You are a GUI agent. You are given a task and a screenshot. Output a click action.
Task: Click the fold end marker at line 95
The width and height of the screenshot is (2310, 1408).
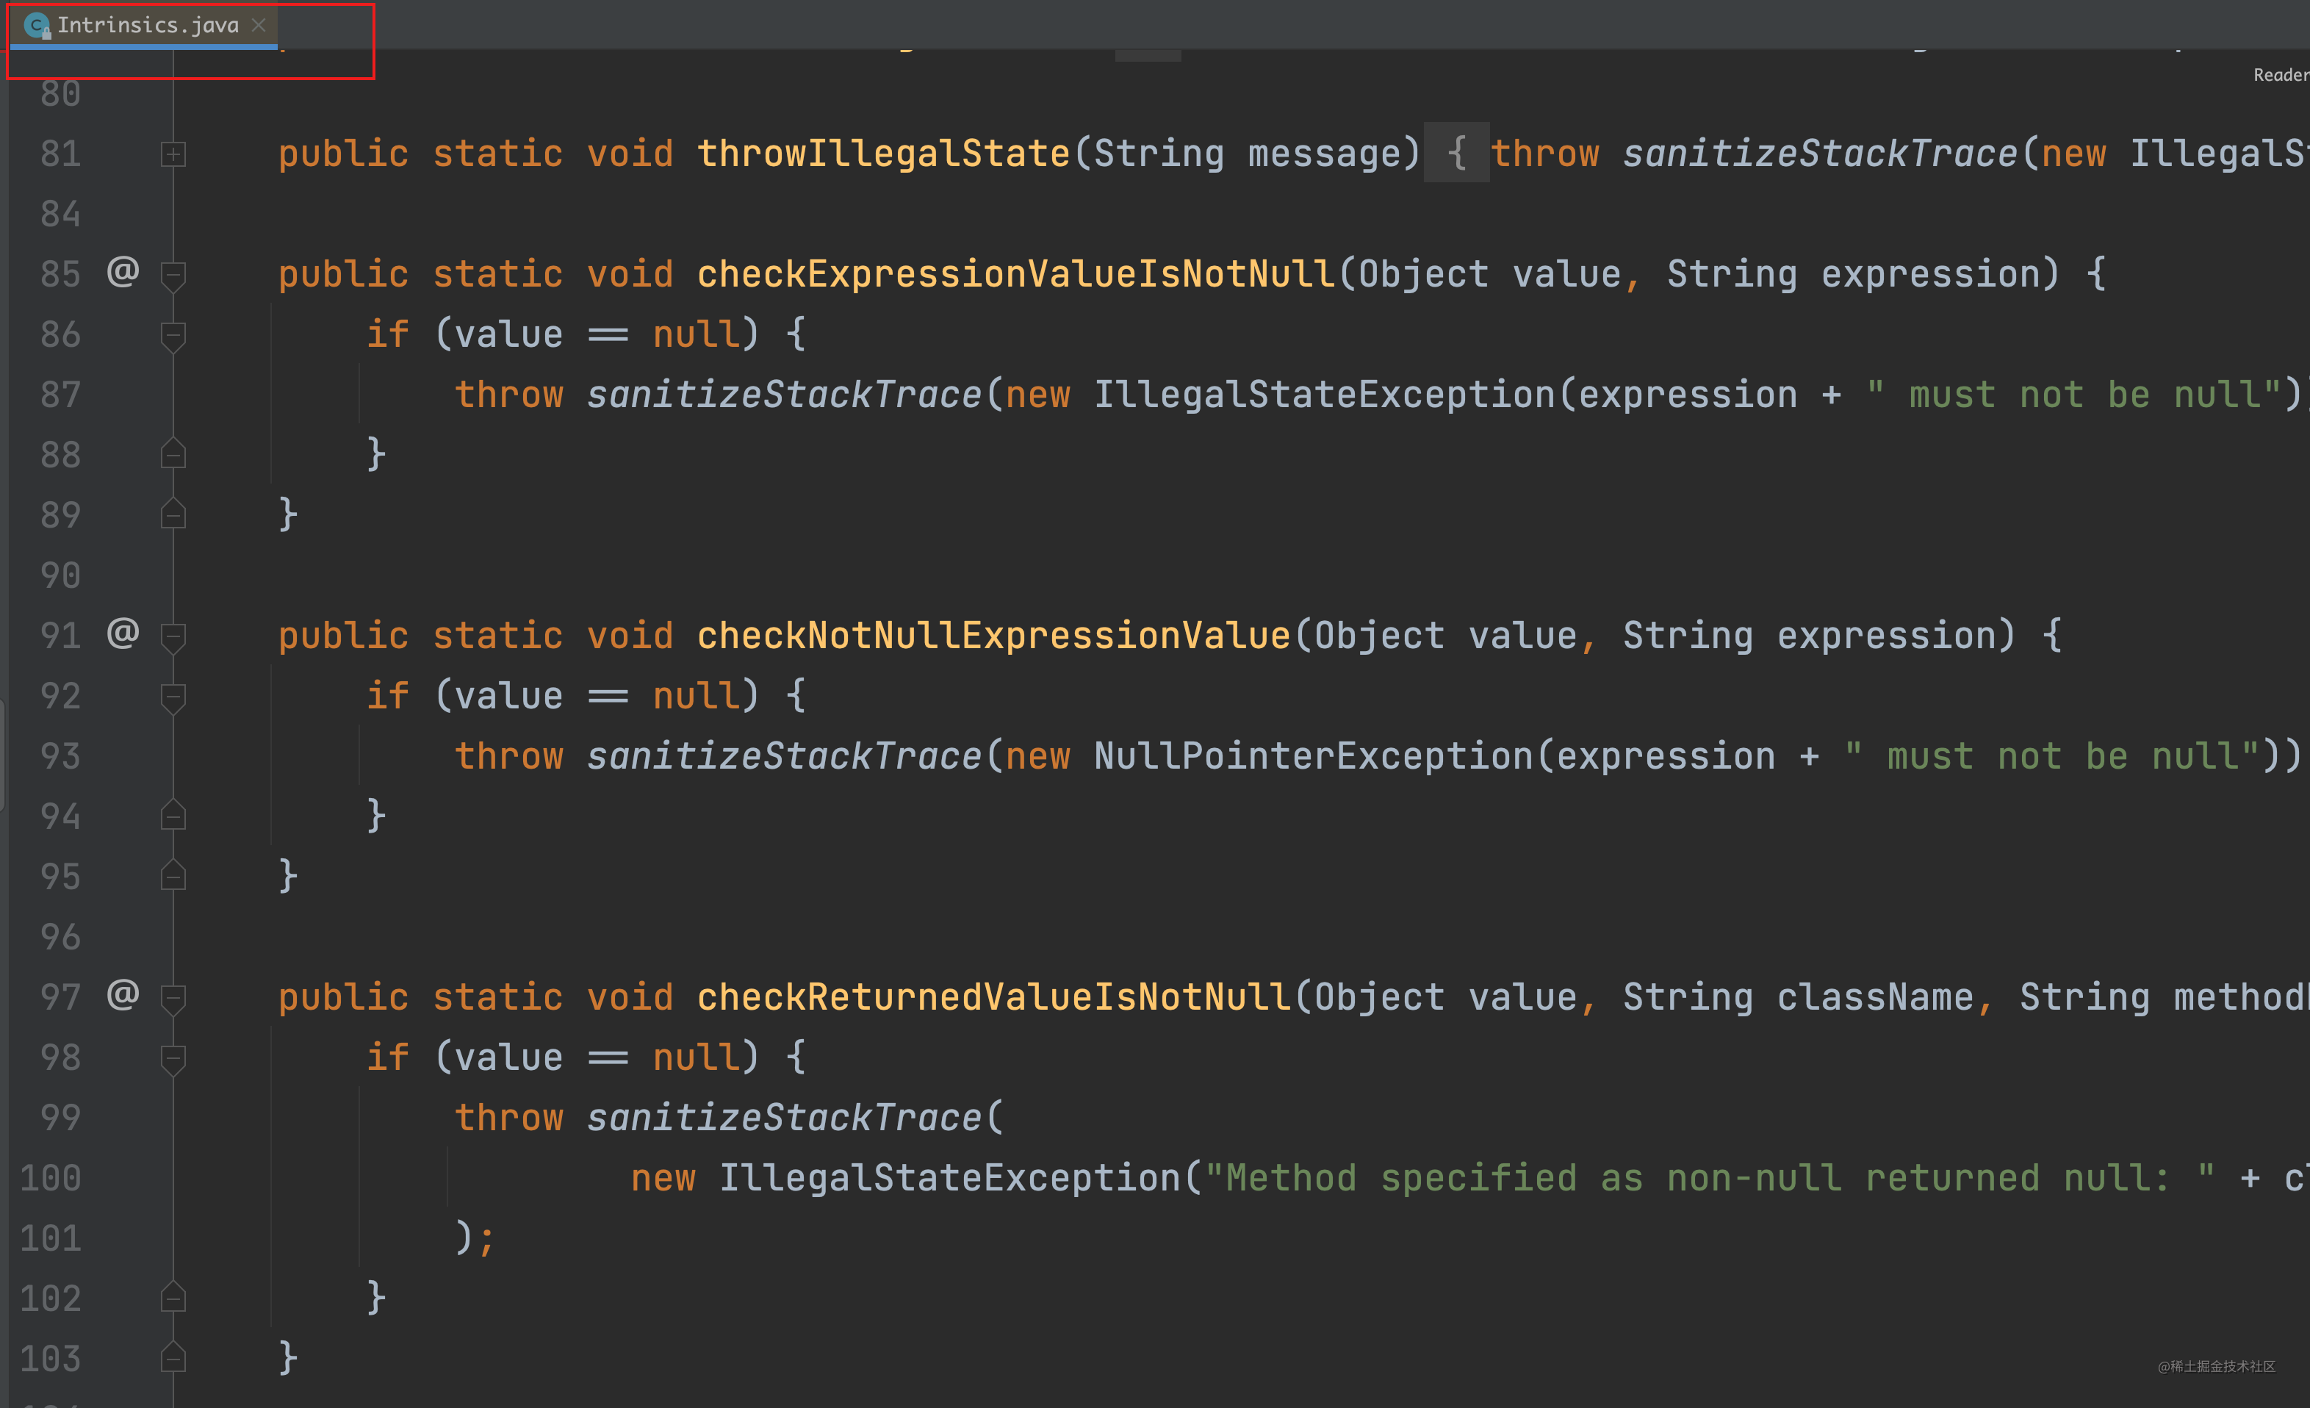tap(173, 875)
